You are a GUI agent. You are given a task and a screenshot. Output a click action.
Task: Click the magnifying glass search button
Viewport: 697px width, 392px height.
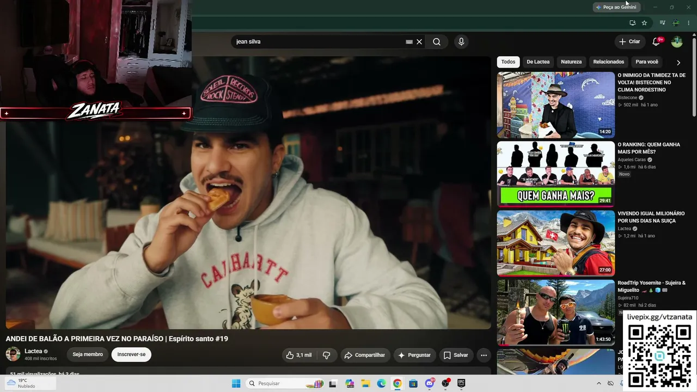(437, 42)
